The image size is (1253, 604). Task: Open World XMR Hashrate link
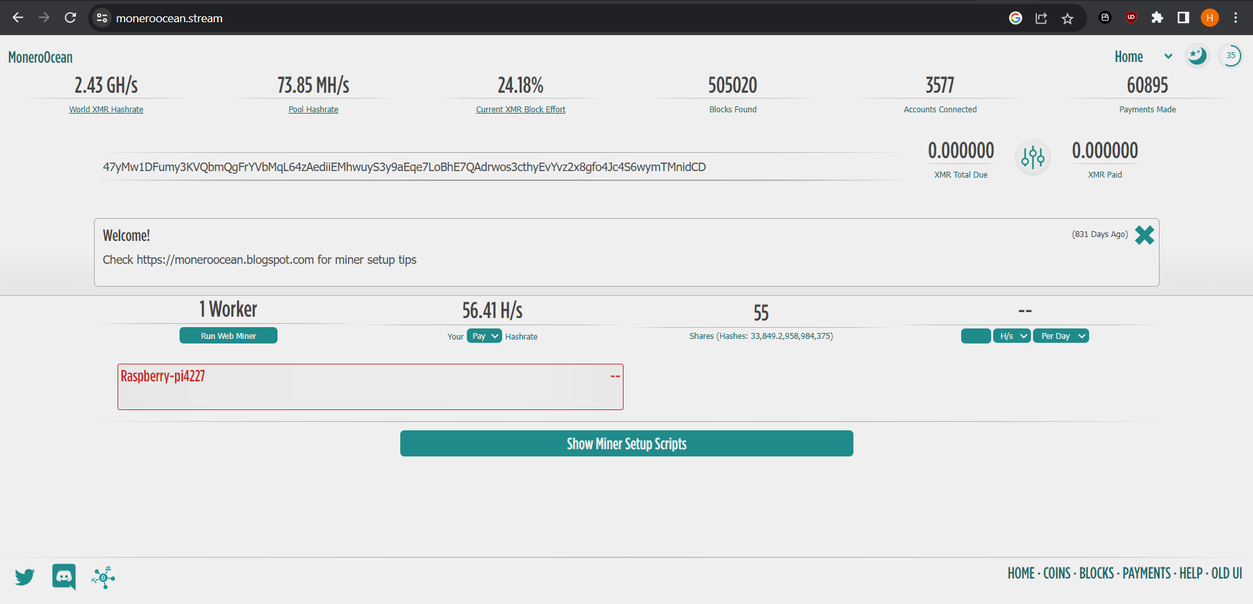coord(106,110)
